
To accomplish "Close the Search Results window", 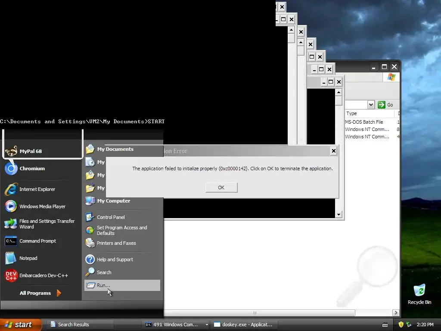I will (x=394, y=67).
